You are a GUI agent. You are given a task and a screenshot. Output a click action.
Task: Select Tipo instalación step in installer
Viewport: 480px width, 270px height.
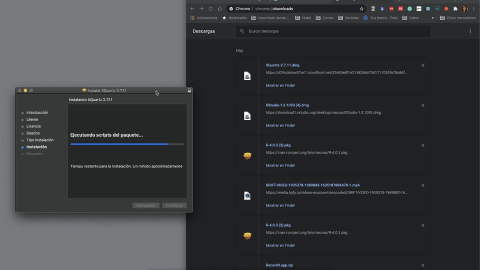[x=40, y=140]
